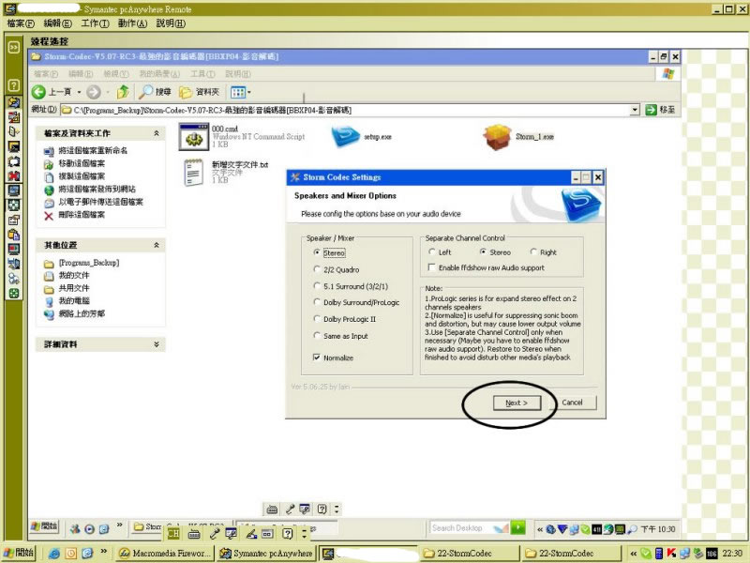Open the remote desktop 開始 Start button
The width and height of the screenshot is (750, 563).
[44, 526]
